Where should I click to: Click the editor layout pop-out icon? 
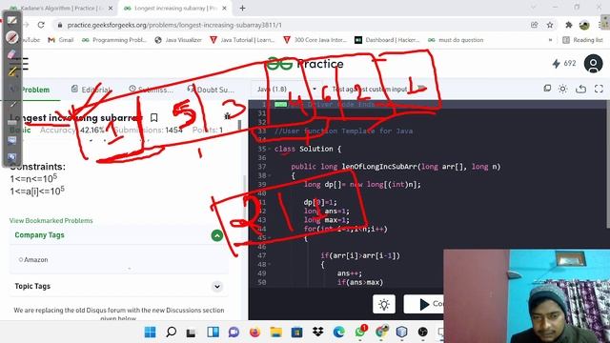coord(547,89)
